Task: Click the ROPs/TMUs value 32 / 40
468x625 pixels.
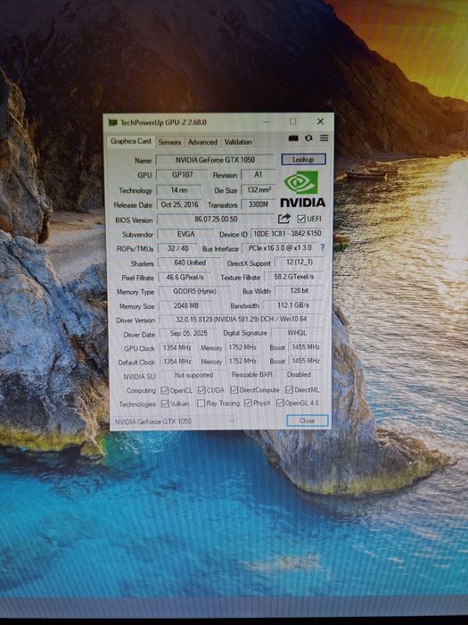Action: click(x=178, y=248)
